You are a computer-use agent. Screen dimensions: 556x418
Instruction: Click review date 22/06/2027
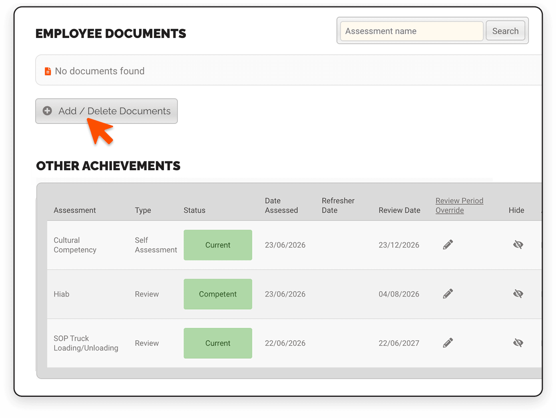399,343
